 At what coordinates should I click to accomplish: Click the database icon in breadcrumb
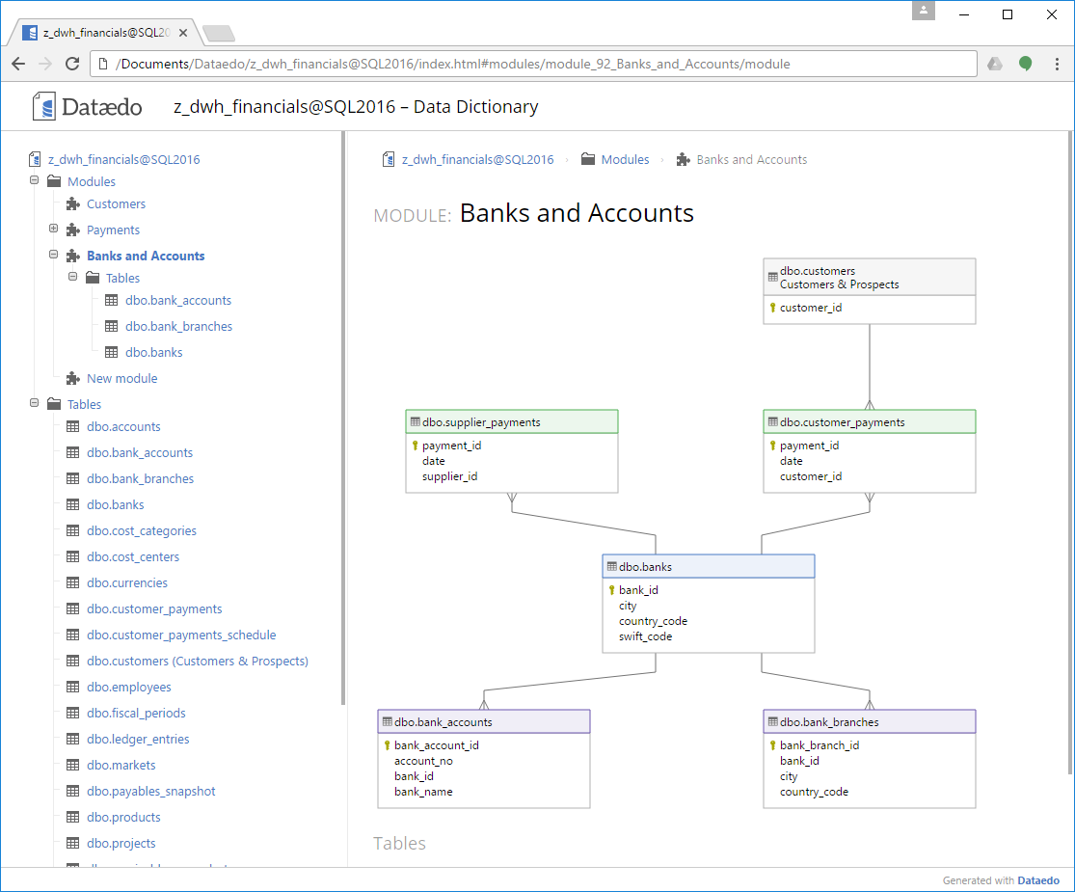click(388, 160)
